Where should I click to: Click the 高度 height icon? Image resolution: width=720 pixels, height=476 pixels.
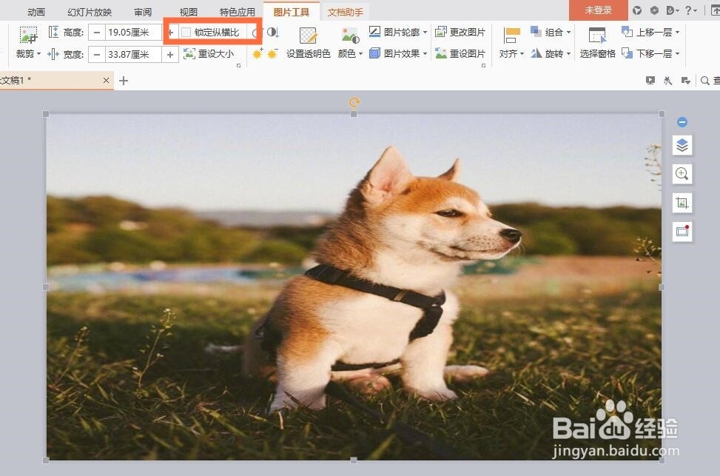(x=53, y=32)
